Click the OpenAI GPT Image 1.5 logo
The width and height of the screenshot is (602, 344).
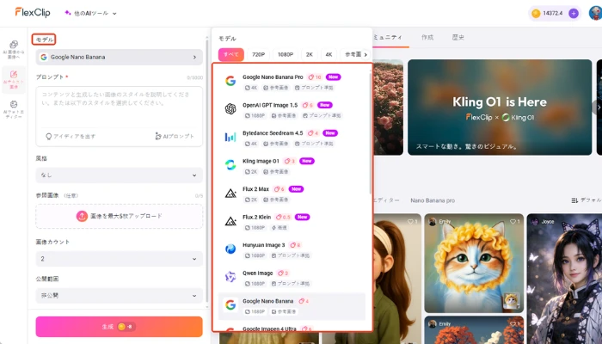tap(230, 109)
